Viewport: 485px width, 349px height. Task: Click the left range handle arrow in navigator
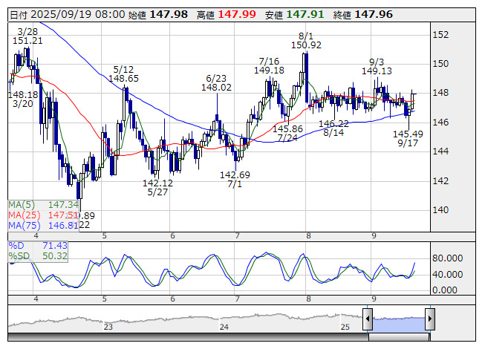point(367,319)
